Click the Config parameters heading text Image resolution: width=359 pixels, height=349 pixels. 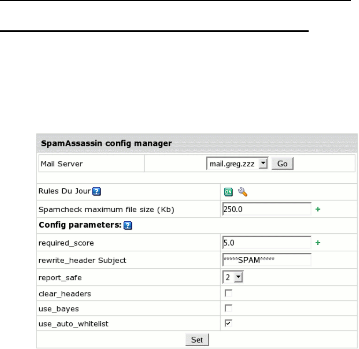(80, 226)
